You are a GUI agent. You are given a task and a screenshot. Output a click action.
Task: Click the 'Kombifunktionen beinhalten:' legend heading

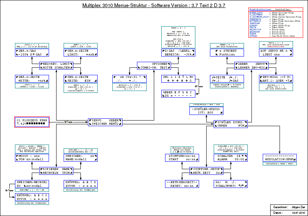click(270, 9)
